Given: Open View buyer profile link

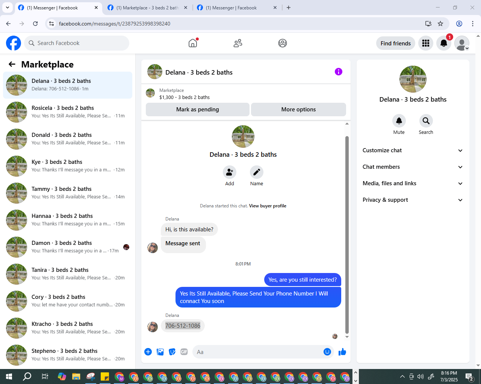Looking at the screenshot, I should (x=268, y=206).
